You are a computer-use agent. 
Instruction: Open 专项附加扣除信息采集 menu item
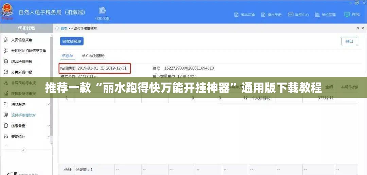coord(29,51)
